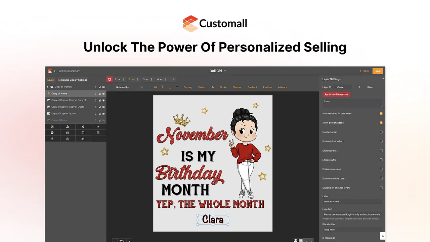Tick the Enable max size checkbox
Image resolution: width=430 pixels, height=242 pixels.
[381, 169]
